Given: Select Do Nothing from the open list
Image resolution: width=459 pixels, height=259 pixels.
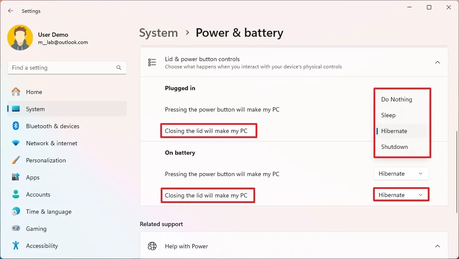Looking at the screenshot, I should tap(396, 99).
